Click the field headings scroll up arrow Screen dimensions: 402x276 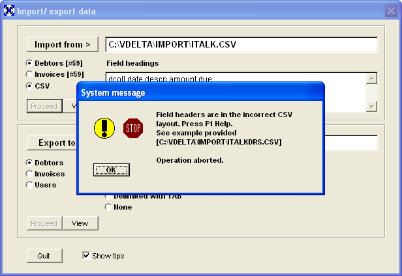pos(371,78)
